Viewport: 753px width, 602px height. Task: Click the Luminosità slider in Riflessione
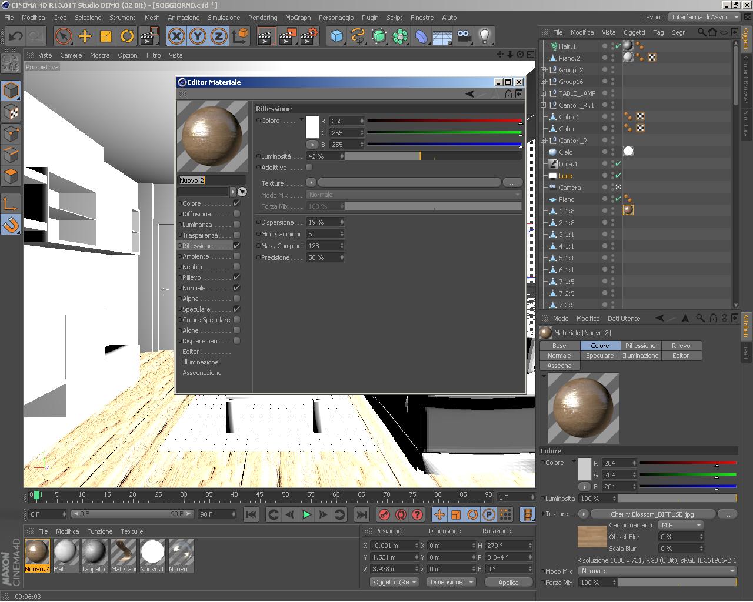[x=433, y=156]
